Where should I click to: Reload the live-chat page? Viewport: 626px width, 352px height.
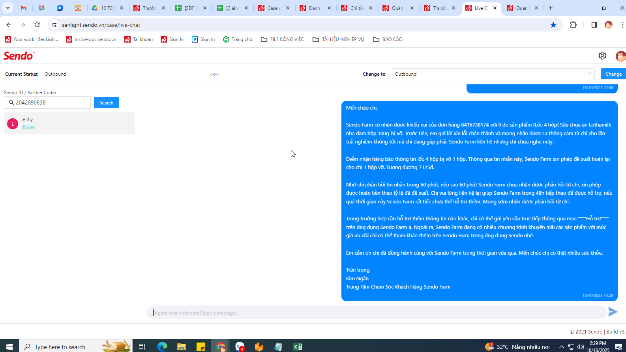[x=37, y=25]
